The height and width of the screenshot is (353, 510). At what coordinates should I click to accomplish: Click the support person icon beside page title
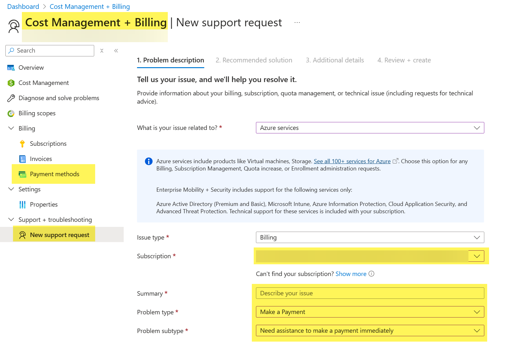click(14, 26)
